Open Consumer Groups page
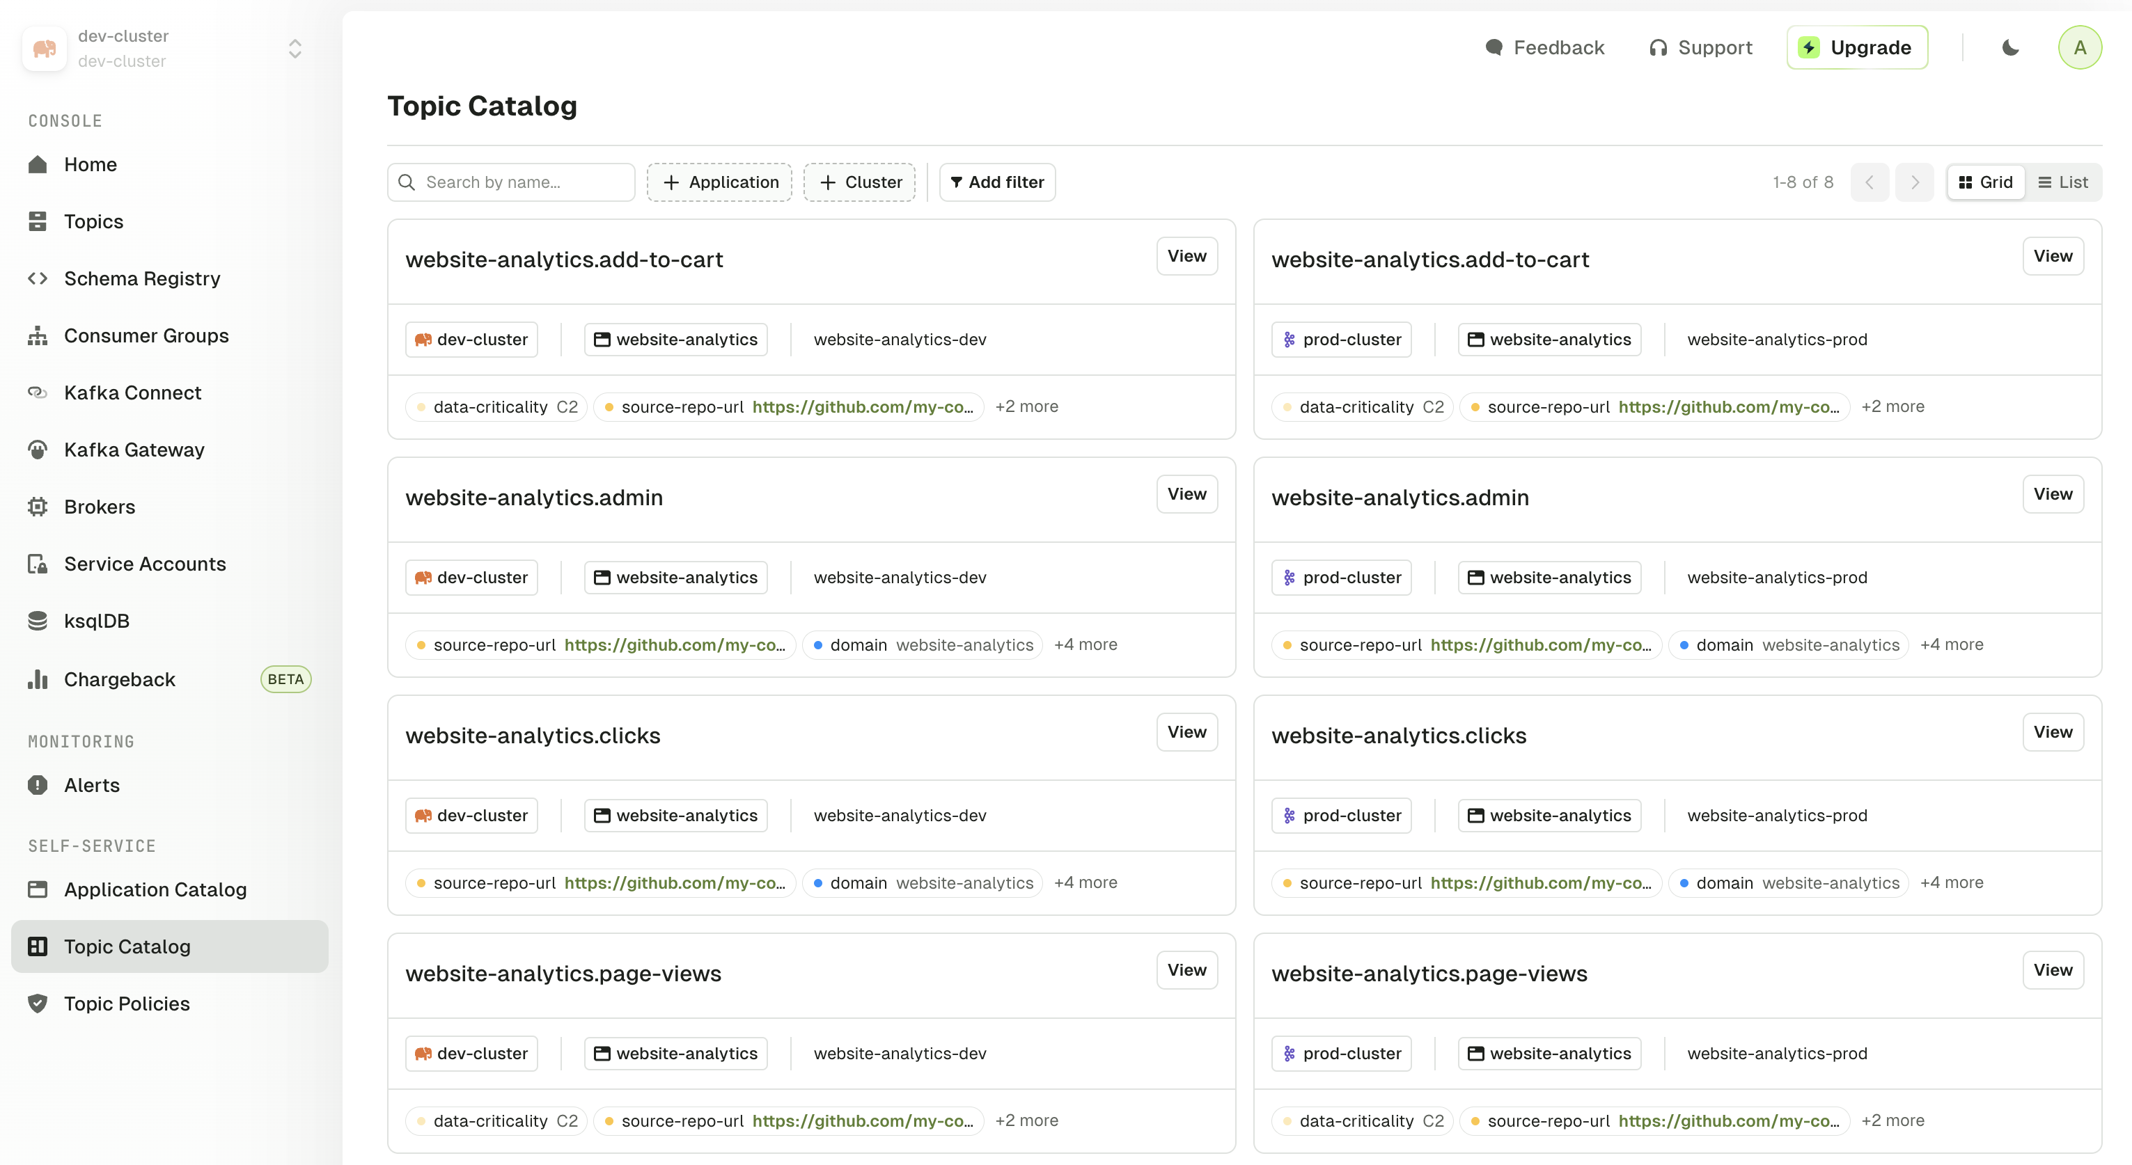 coord(170,336)
